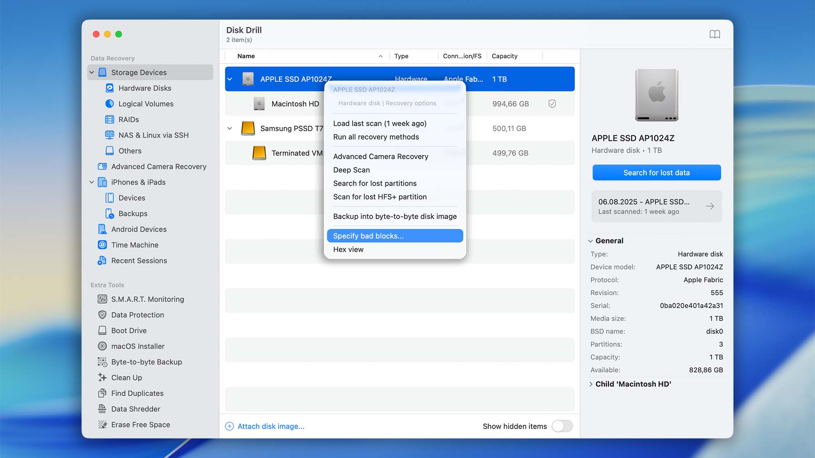Expand the Child 'Macintosh HD' section
815x458 pixels.
[x=590, y=384]
